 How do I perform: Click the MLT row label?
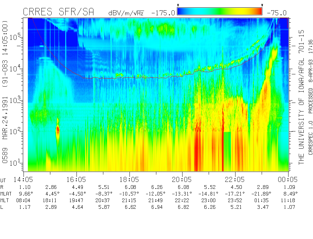pyautogui.click(x=6, y=200)
